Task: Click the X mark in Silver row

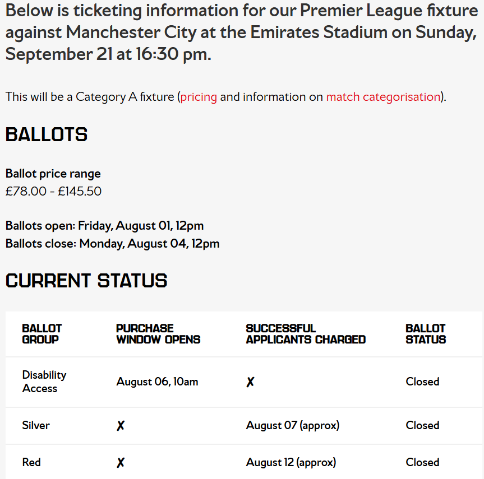Action: coord(121,426)
